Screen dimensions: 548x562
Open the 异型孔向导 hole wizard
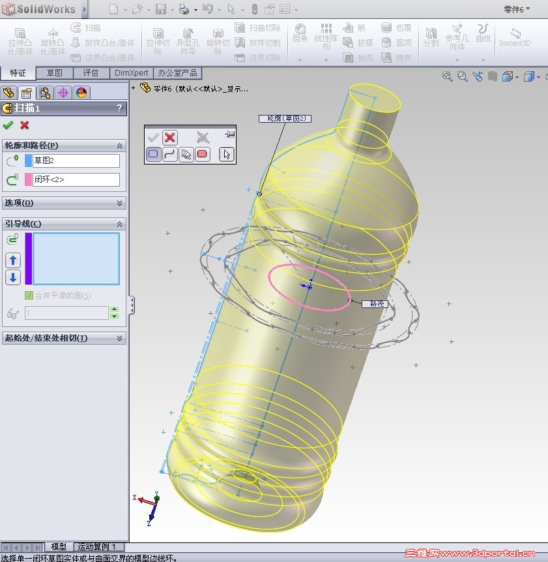188,42
